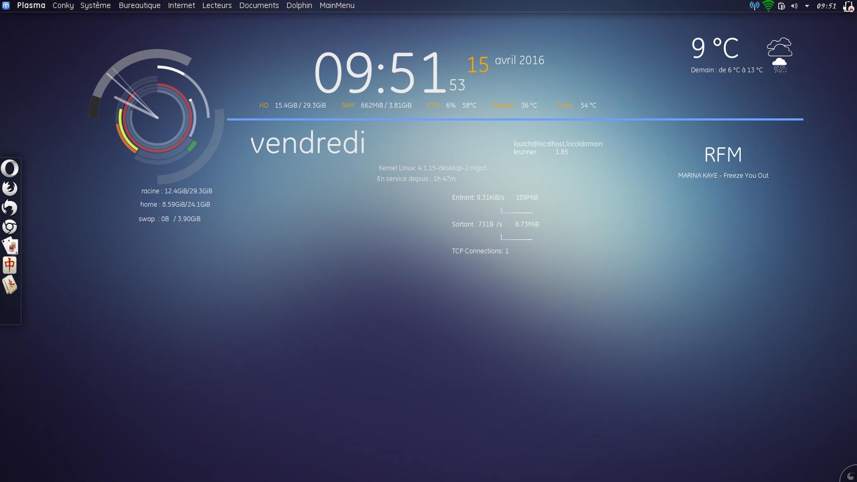Click the desktop toolbox corner button
This screenshot has width=857, height=482.
coord(850,475)
